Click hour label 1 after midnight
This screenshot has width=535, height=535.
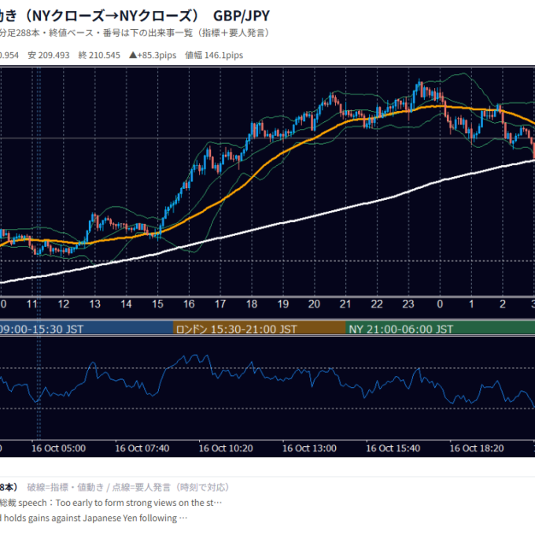[471, 304]
